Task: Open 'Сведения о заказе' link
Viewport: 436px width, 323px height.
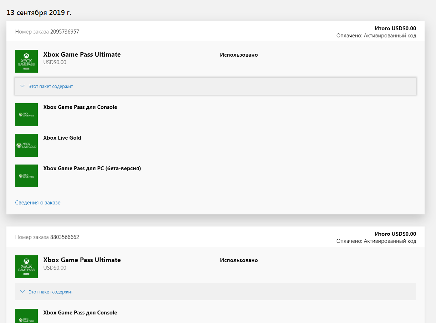Action: pyautogui.click(x=38, y=203)
